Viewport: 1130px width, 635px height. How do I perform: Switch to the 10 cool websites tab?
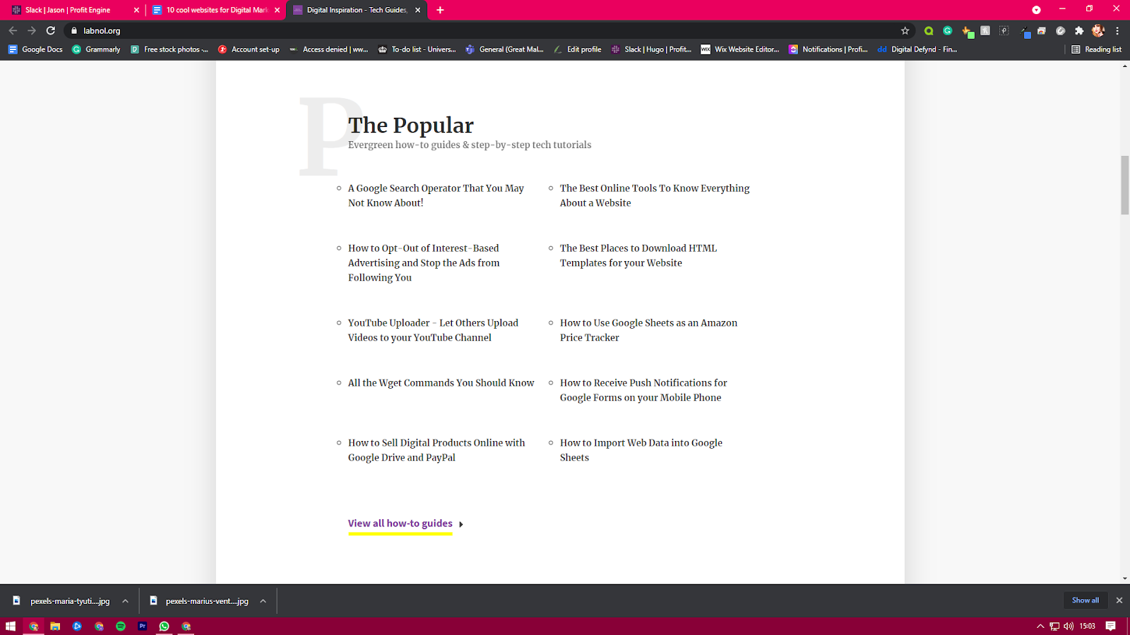pyautogui.click(x=216, y=10)
